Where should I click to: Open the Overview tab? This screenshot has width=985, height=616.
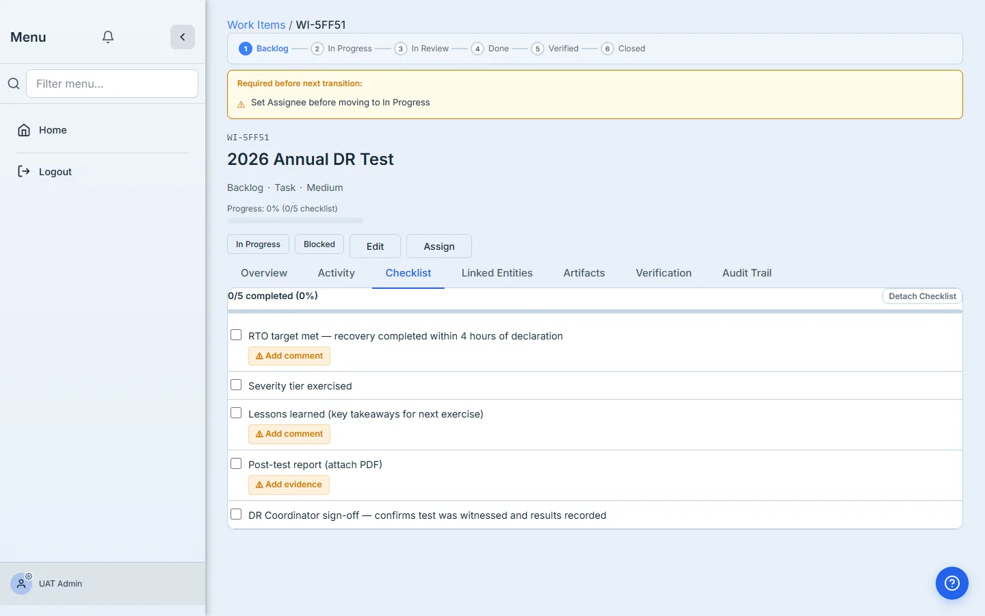pyautogui.click(x=264, y=273)
